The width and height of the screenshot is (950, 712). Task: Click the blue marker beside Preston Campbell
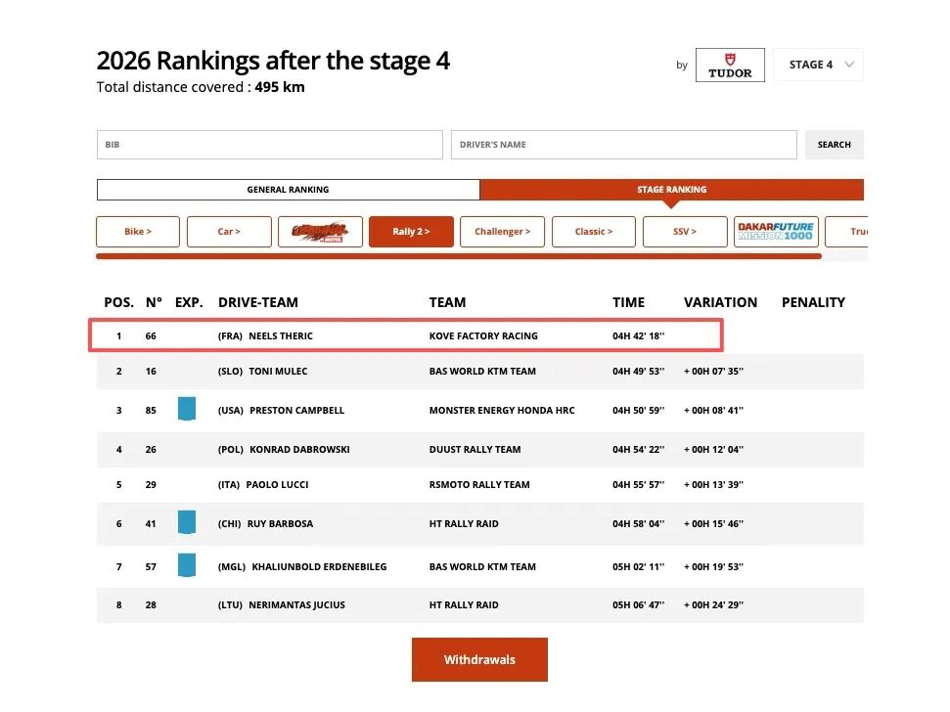click(186, 409)
